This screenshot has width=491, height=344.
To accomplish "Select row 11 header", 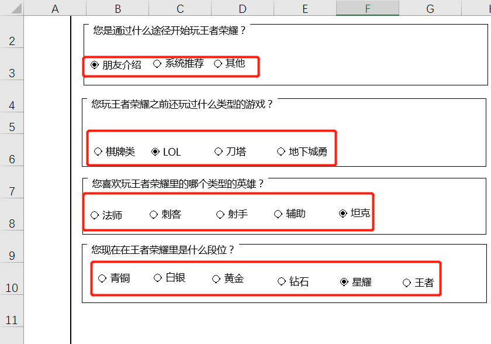I will pos(12,311).
